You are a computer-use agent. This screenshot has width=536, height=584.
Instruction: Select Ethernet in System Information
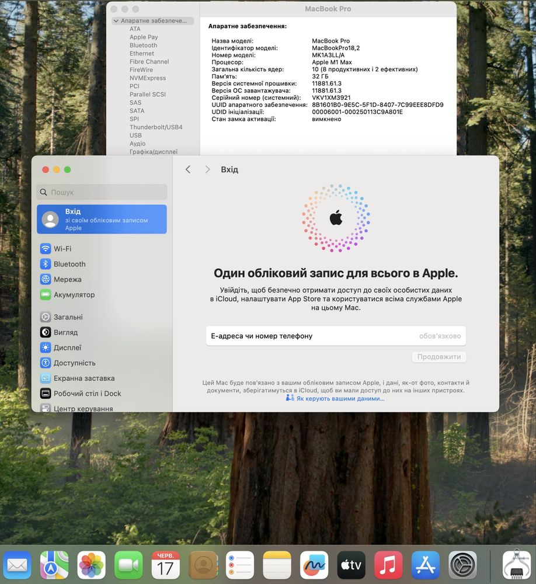click(x=141, y=54)
